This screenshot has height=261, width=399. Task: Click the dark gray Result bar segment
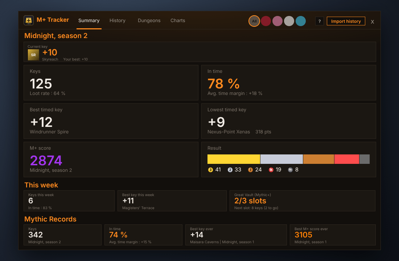pyautogui.click(x=365, y=159)
